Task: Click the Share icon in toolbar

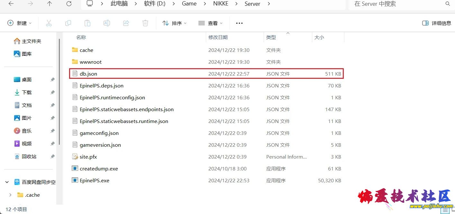Action: [126, 23]
